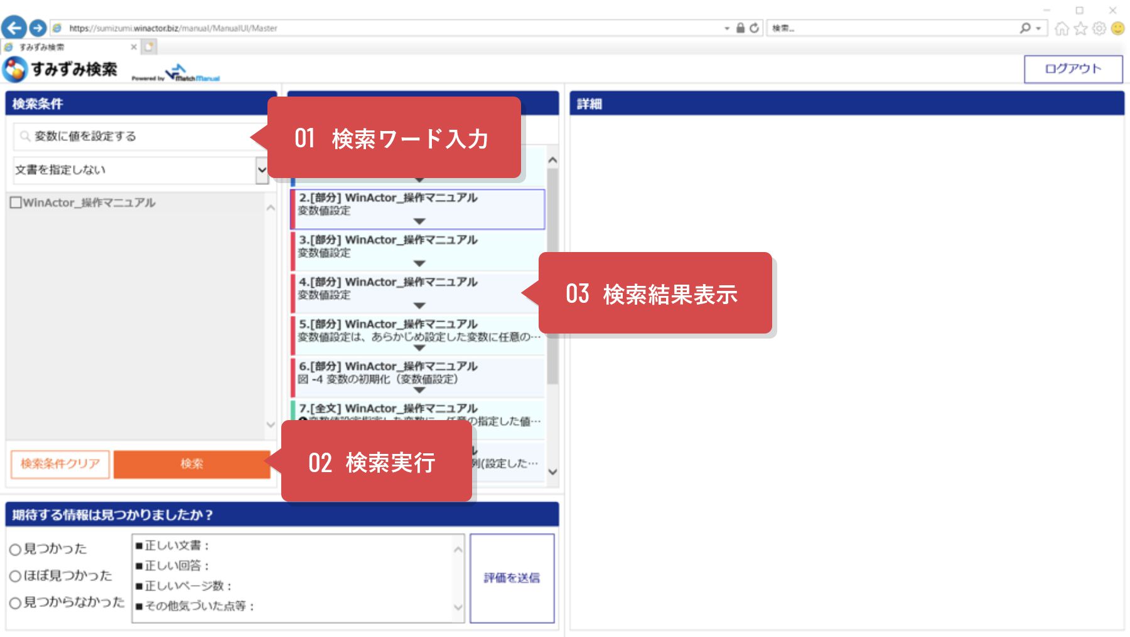The height and width of the screenshot is (637, 1130).
Task: Expand result 6 図-4 変数の初期化 entry
Action: point(418,389)
